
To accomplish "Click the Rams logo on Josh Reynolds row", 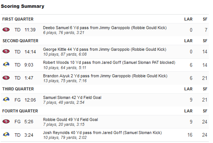I will (6, 134).
